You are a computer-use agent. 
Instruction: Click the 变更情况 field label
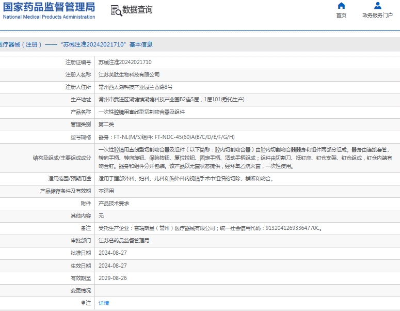tap(81, 290)
